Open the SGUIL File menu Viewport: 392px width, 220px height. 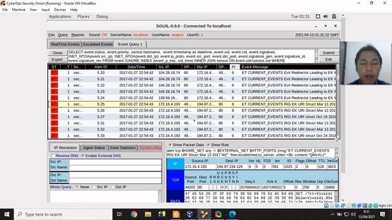click(51, 35)
